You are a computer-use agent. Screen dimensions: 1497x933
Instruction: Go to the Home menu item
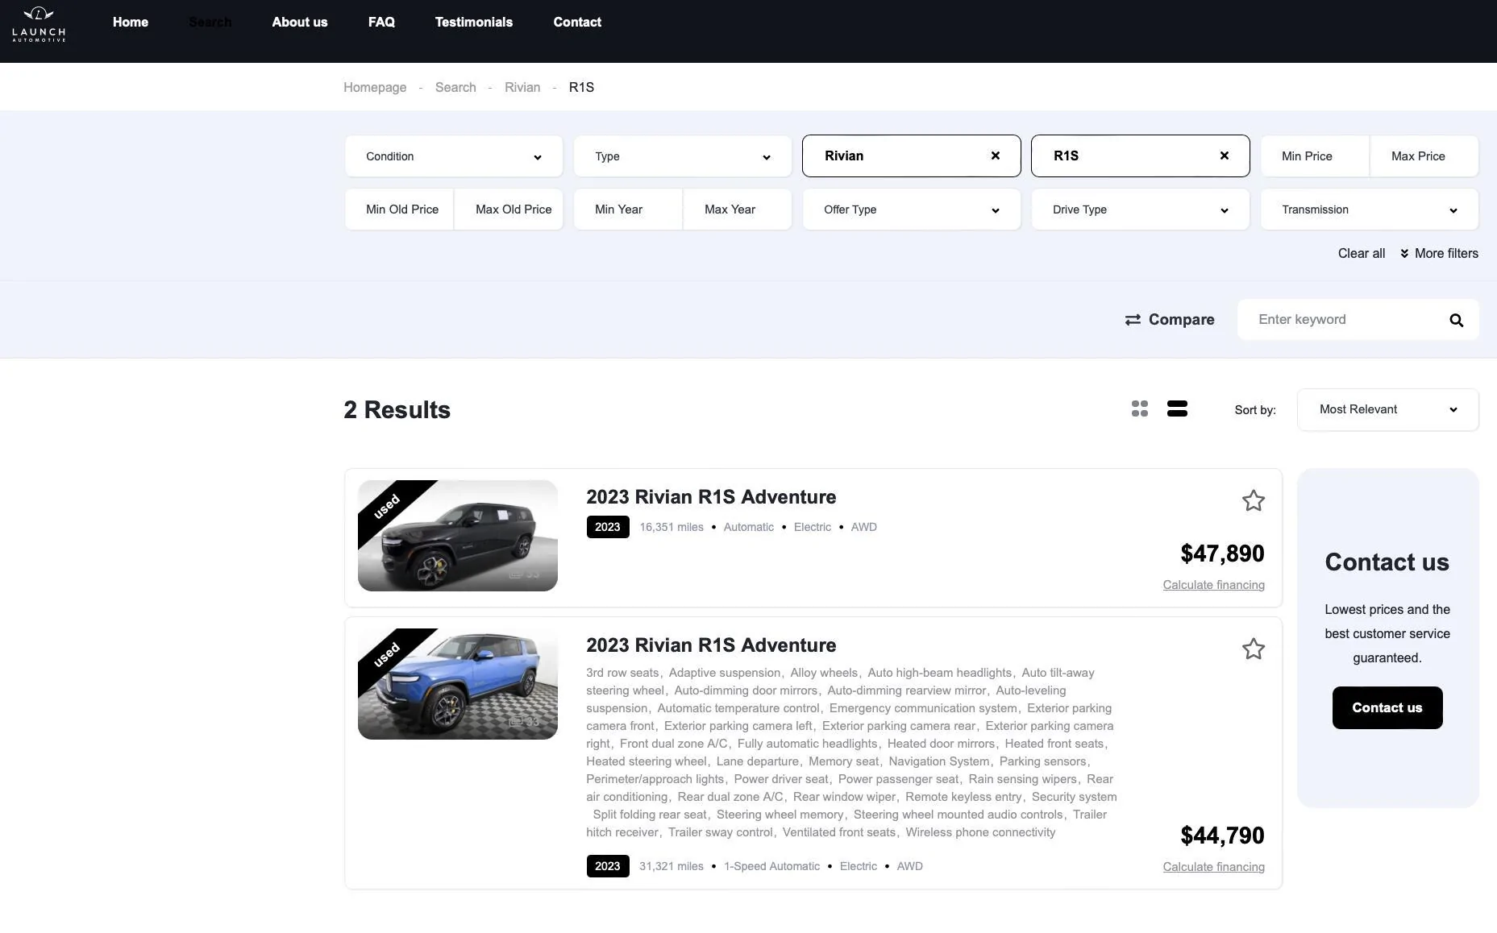[x=131, y=23]
